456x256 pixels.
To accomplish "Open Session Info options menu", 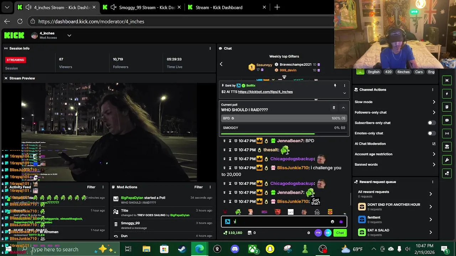I will [x=210, y=48].
